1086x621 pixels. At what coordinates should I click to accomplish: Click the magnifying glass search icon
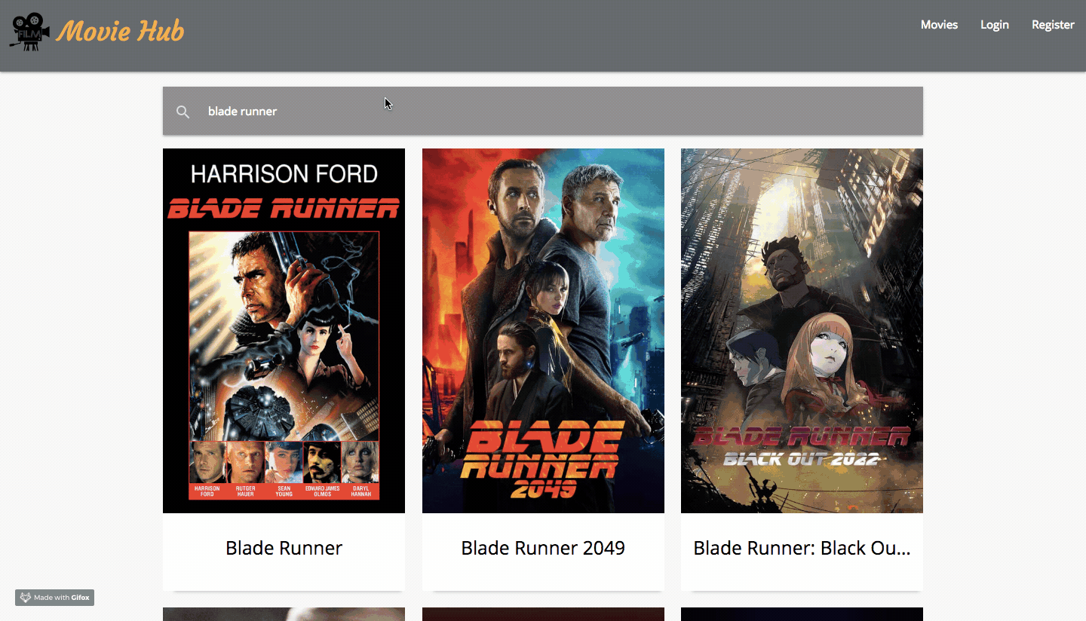pyautogui.click(x=183, y=112)
